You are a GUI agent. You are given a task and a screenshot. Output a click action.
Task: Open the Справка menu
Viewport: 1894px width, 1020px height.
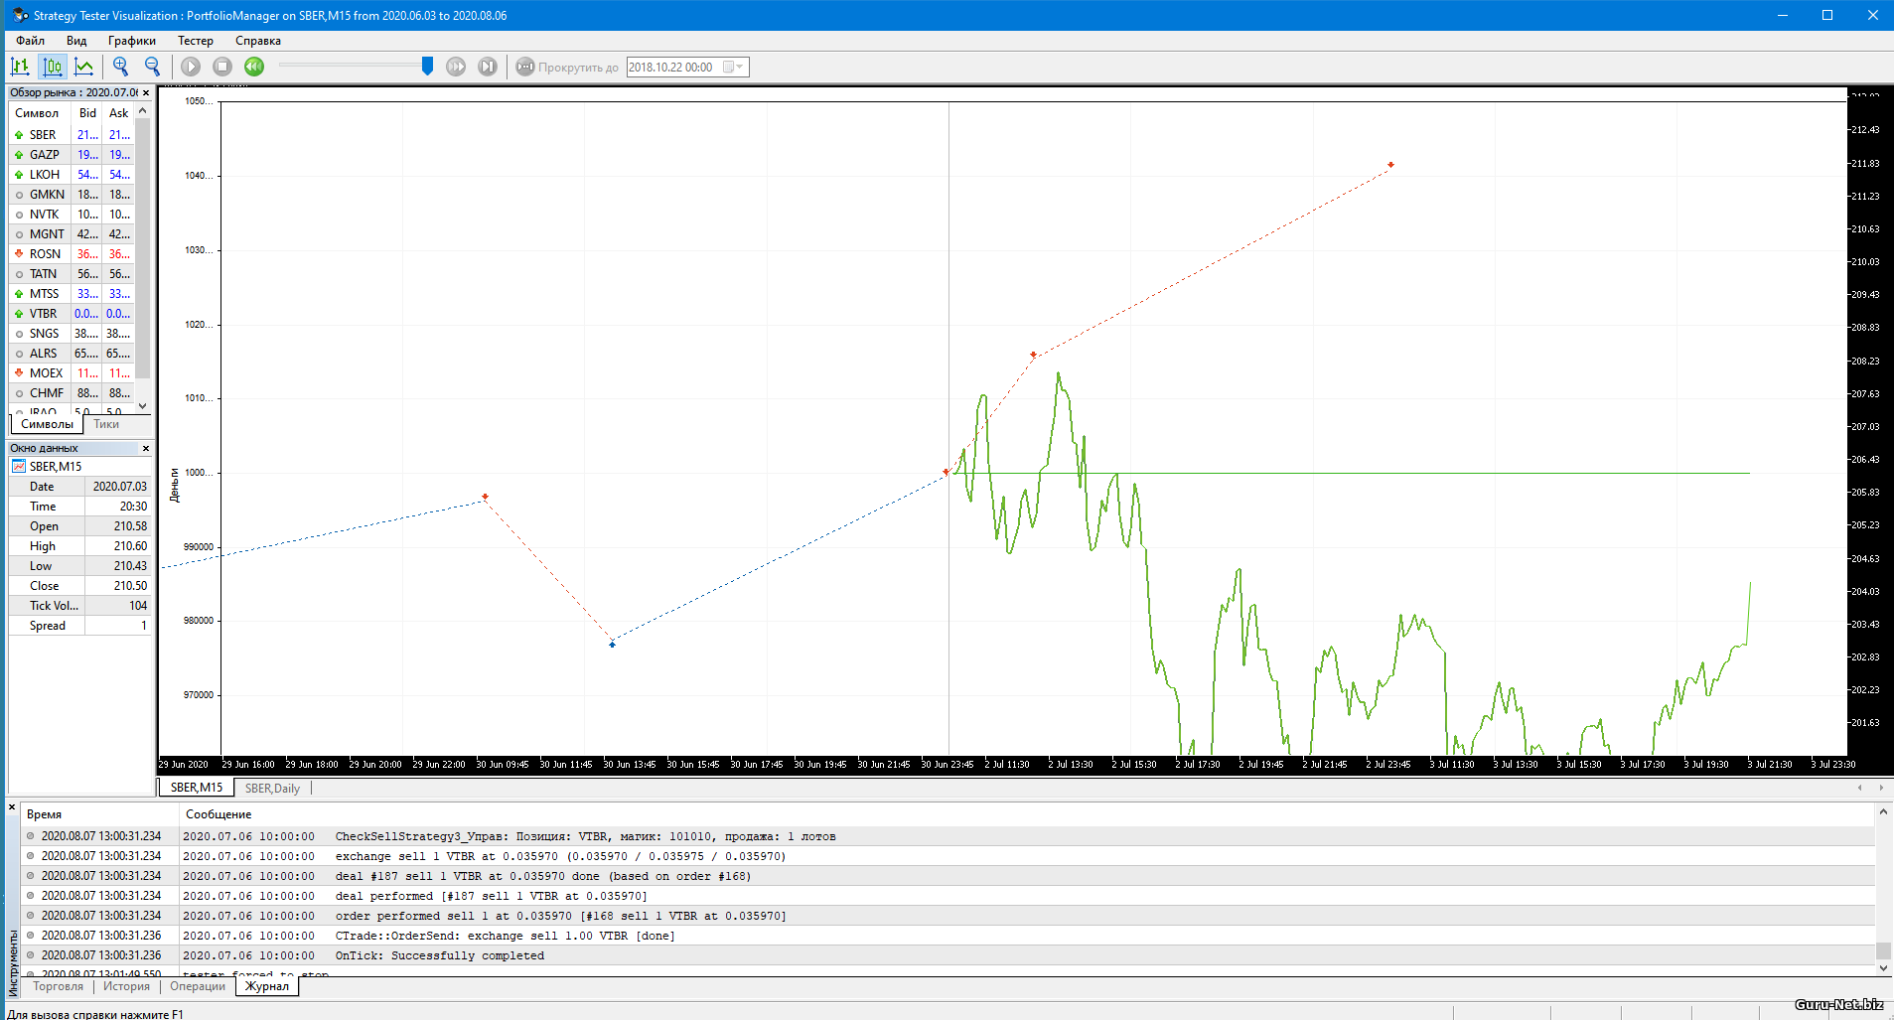258,41
